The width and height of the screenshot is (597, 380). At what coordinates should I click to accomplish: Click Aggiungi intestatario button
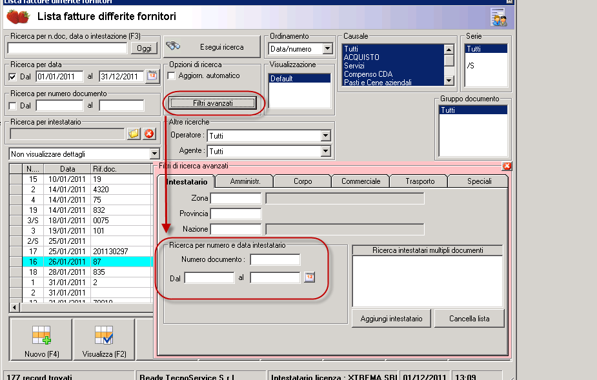tap(391, 318)
